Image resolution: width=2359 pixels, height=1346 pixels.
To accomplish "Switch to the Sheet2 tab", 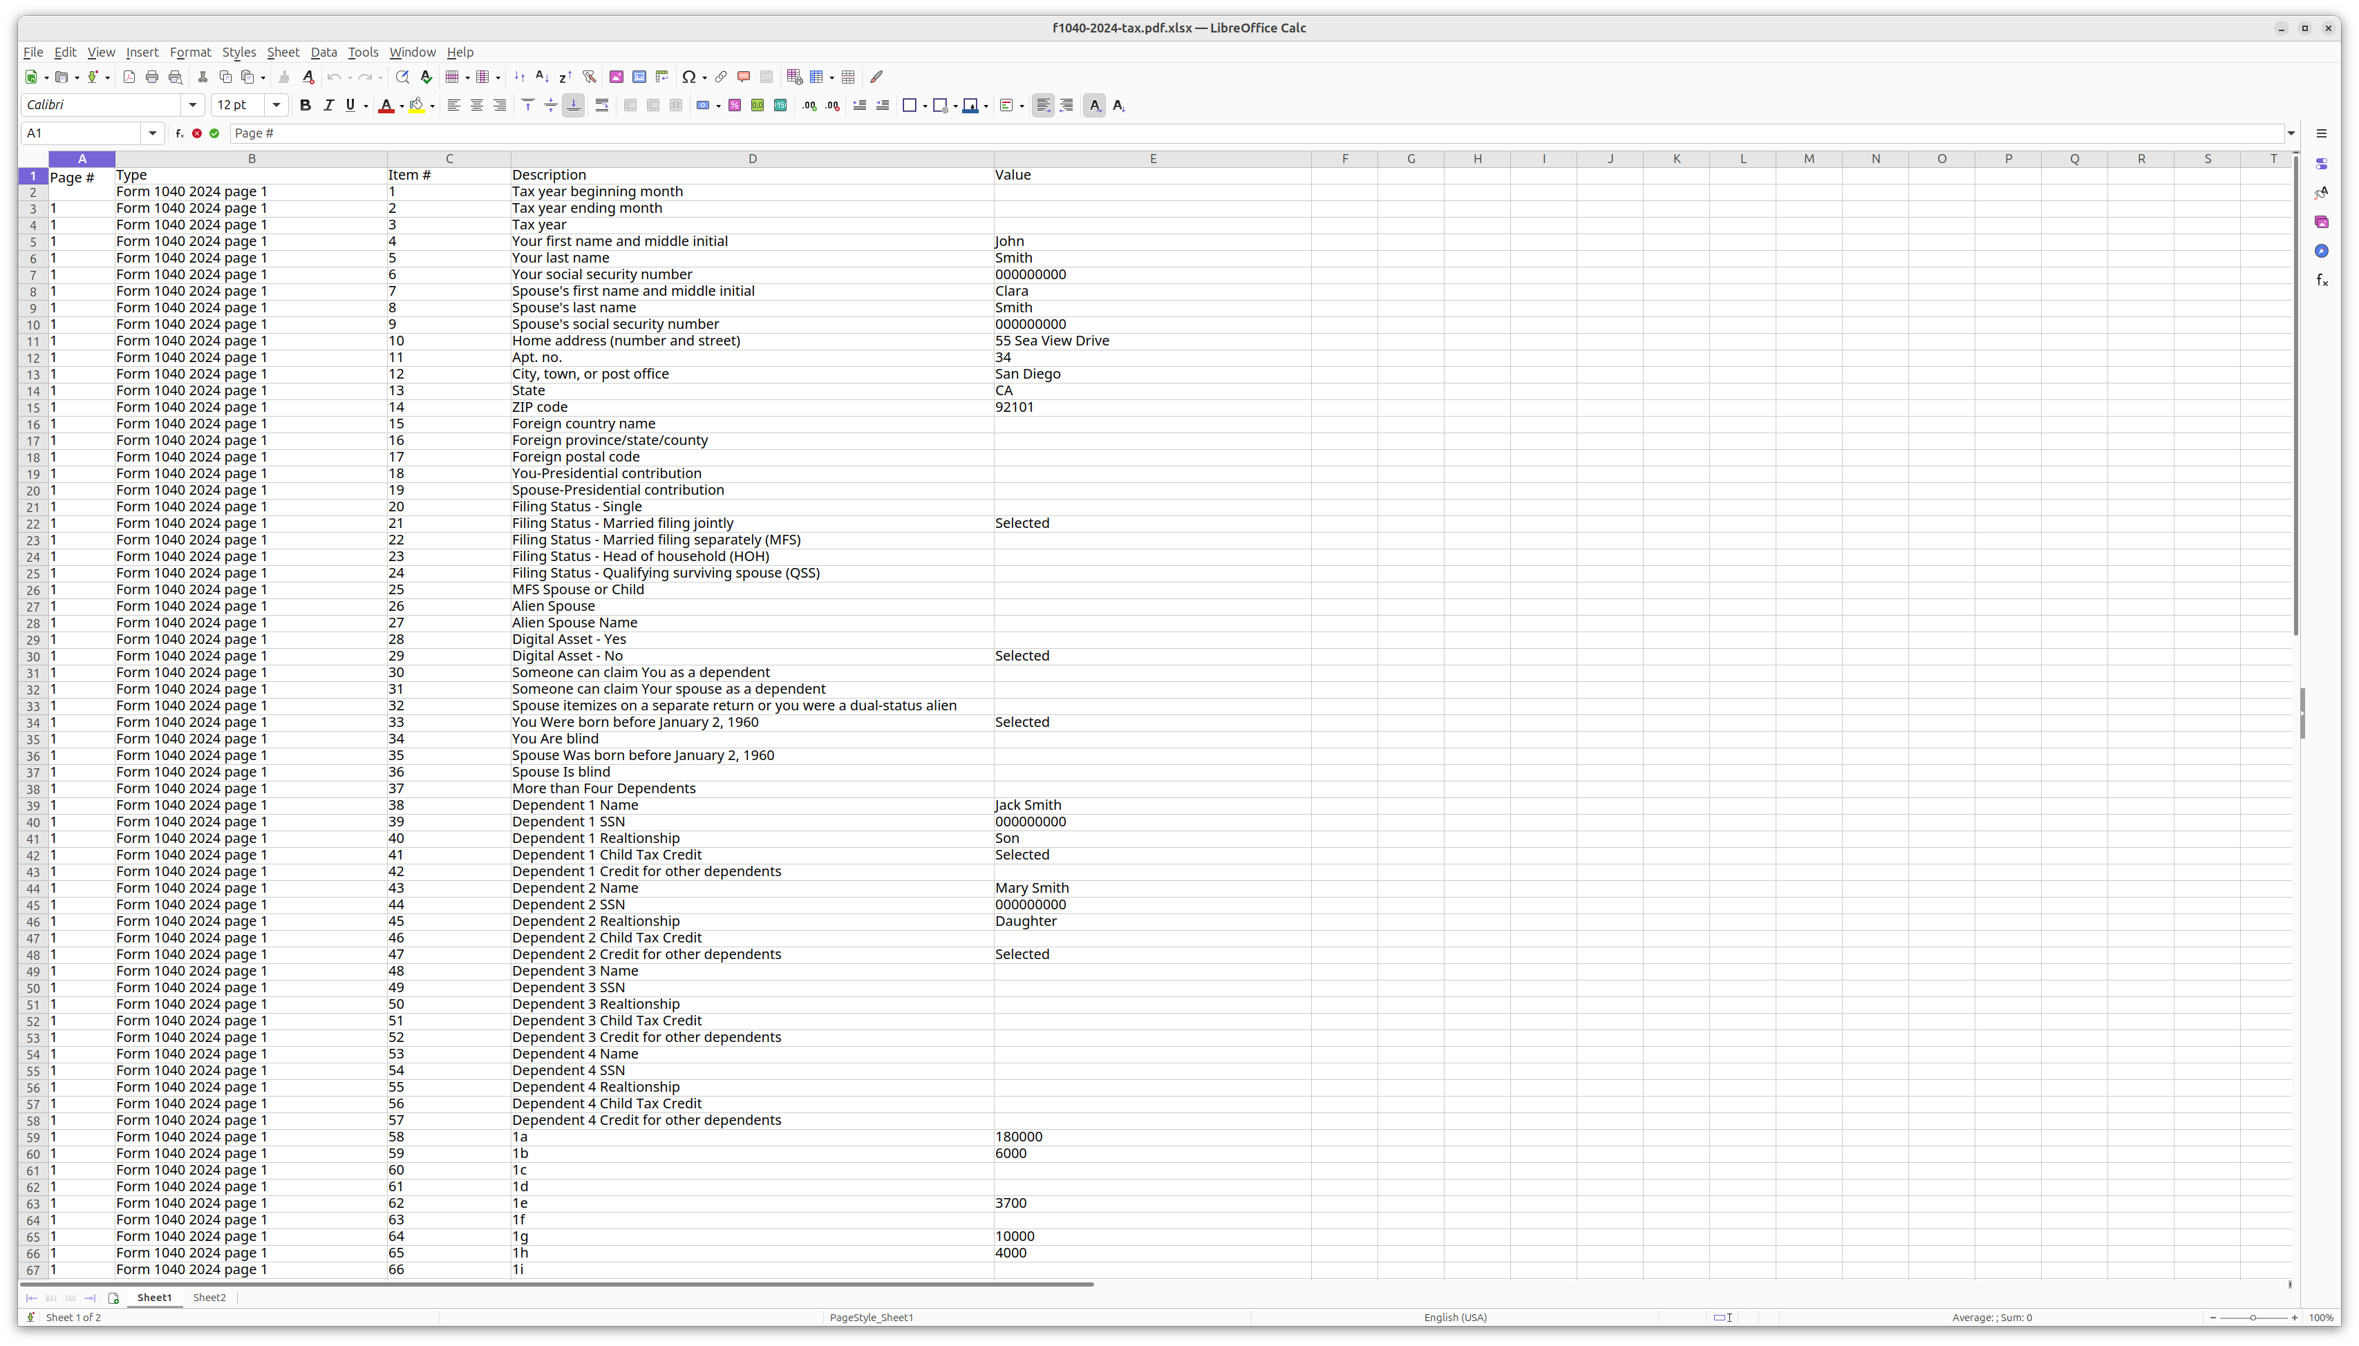I will pyautogui.click(x=209, y=1297).
